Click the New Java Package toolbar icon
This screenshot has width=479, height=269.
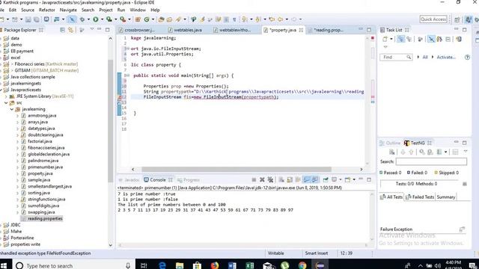[x=138, y=19]
